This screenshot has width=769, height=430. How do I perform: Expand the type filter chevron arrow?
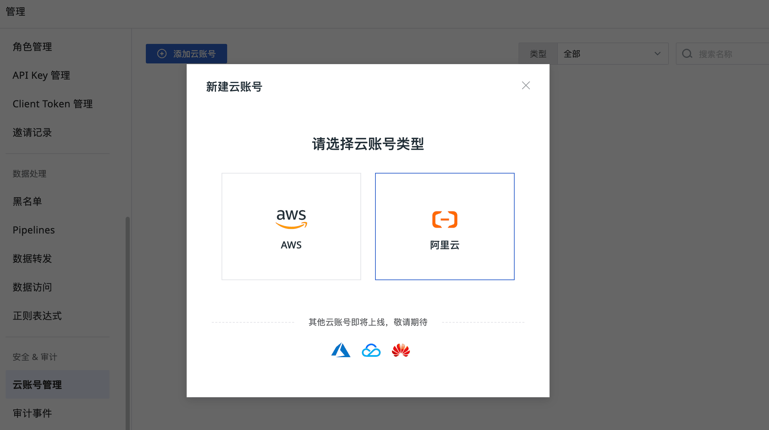pos(657,54)
